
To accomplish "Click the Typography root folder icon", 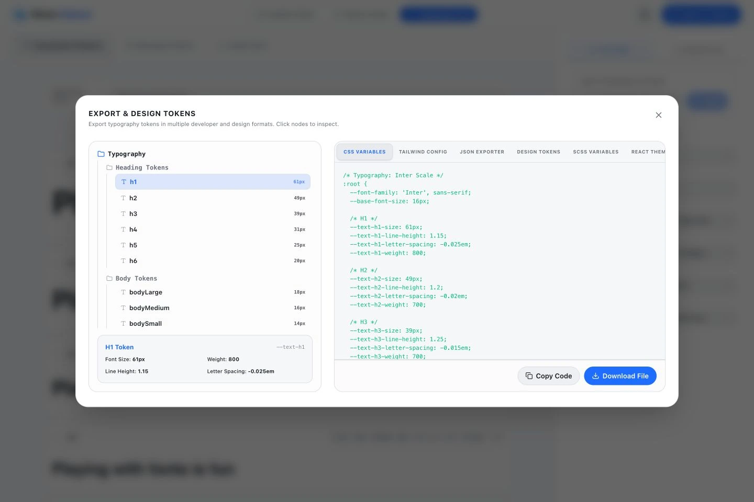I will (101, 154).
